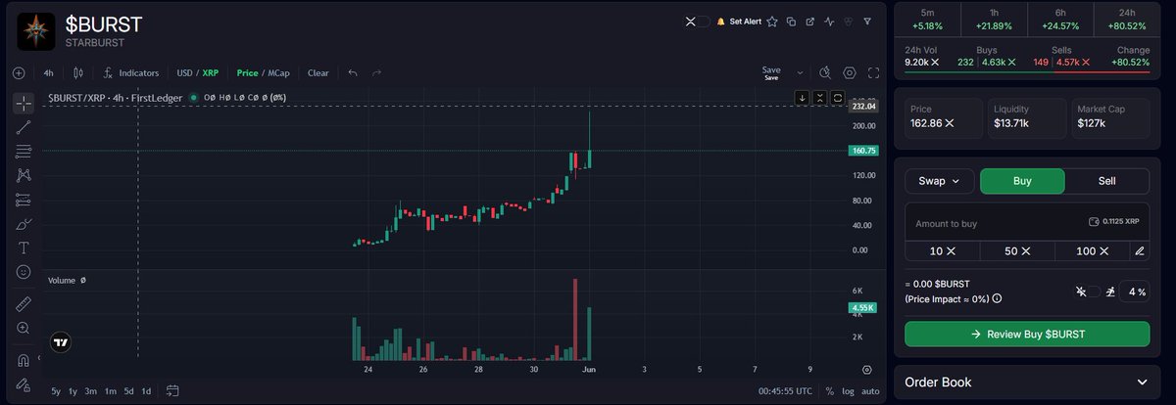Open the candlestick chart style icon

[x=80, y=72]
